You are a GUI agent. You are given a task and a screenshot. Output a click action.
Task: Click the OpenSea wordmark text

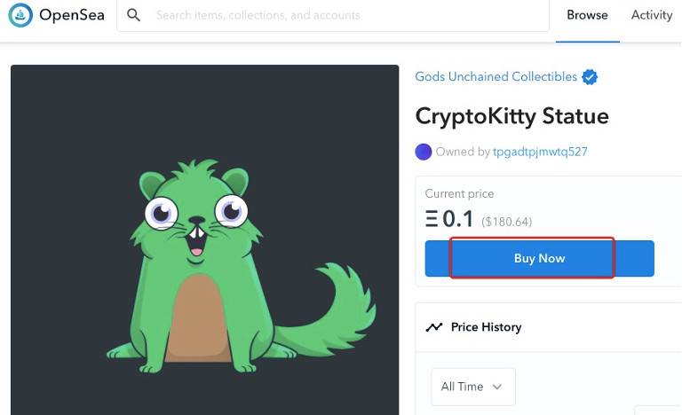tap(72, 15)
